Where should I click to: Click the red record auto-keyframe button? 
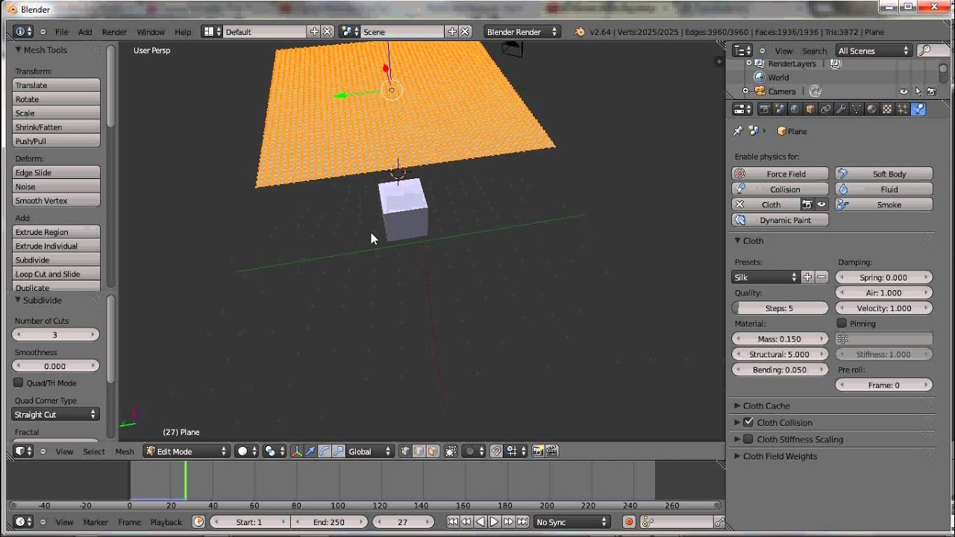point(629,522)
